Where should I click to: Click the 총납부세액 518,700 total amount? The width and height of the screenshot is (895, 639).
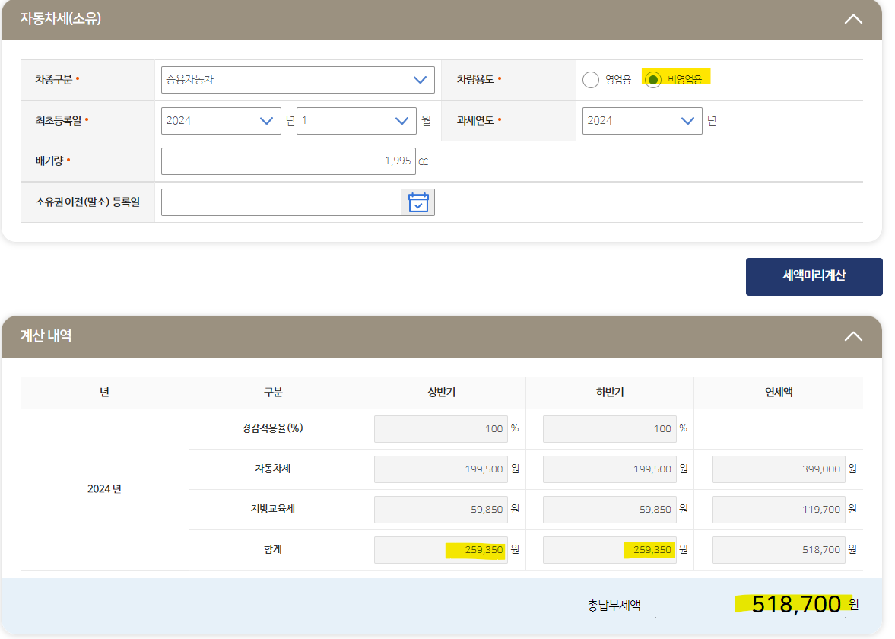tap(796, 604)
